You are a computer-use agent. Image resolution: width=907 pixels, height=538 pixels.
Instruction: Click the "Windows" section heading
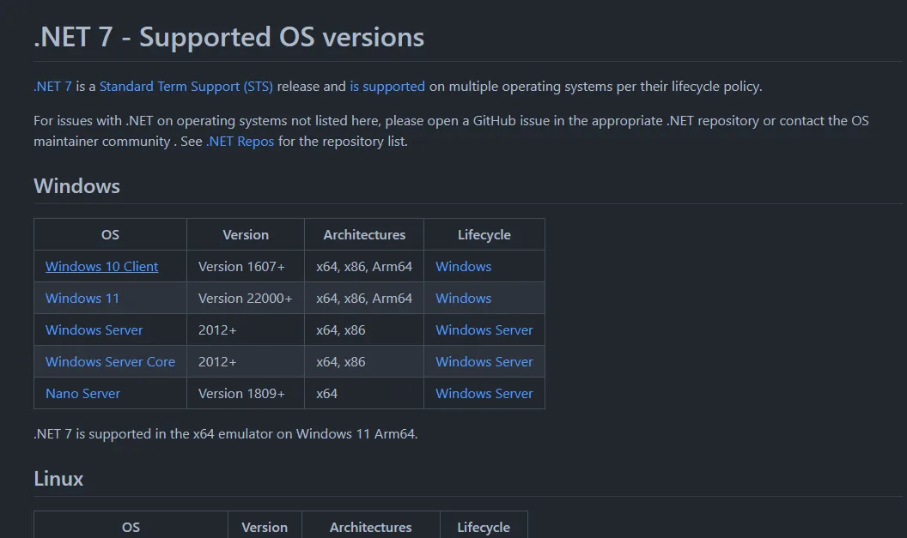click(x=76, y=186)
